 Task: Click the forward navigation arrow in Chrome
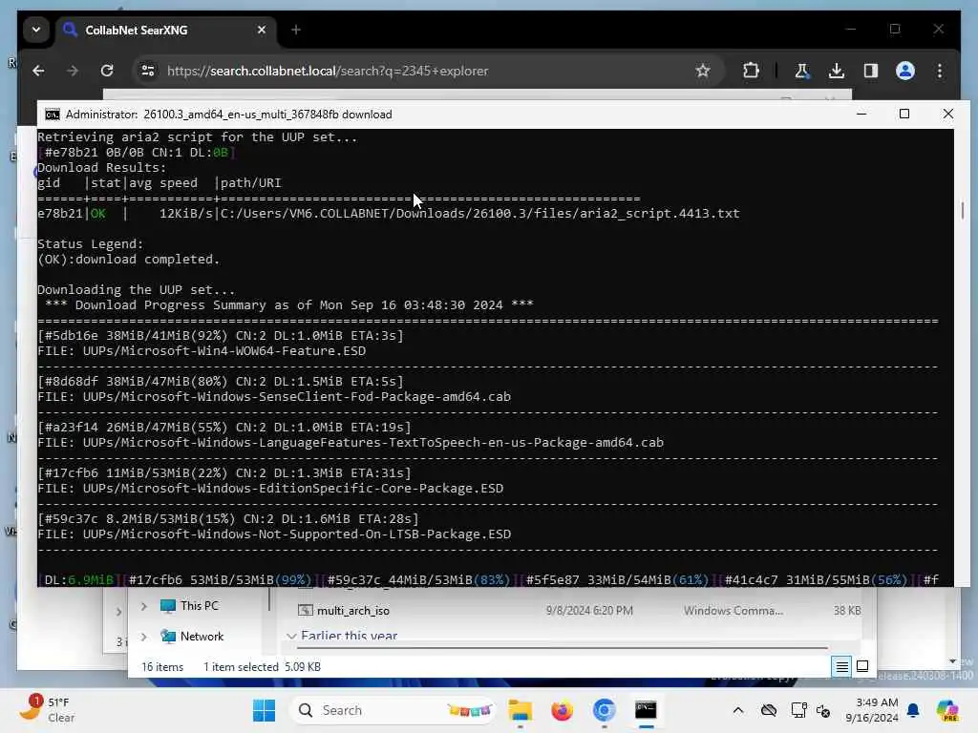coord(73,71)
